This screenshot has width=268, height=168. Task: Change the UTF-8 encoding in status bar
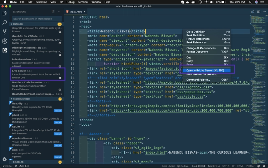pos(225,166)
